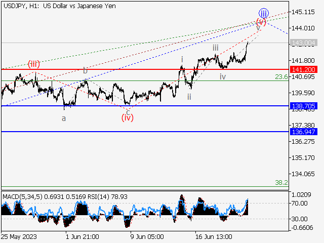Screen dimensions: 324x243
Task: Click the 16 Jun 13:00 time label
Action: coord(214,236)
